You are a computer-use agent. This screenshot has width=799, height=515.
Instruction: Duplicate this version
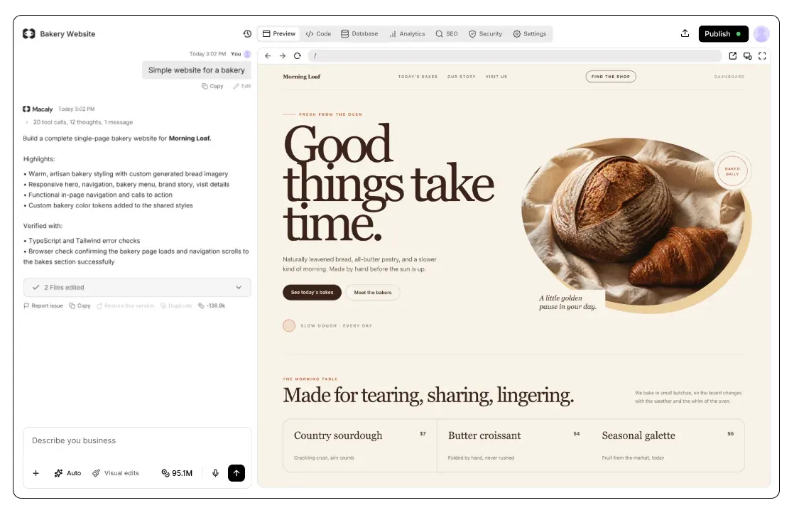176,306
